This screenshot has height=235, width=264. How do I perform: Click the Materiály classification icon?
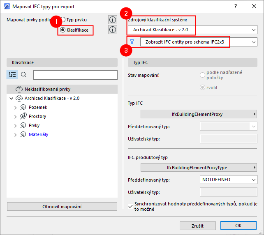[23, 135]
